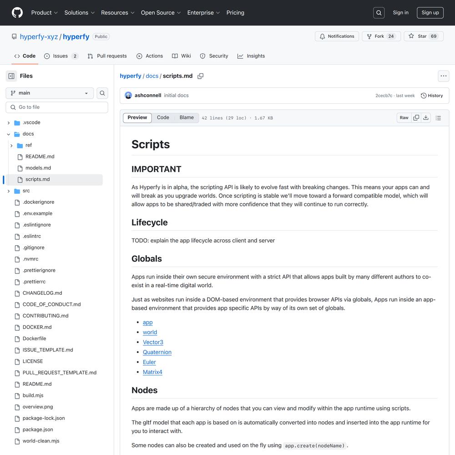This screenshot has width=455, height=455.
Task: Open hyperfy repository name link
Action: [x=76, y=36]
